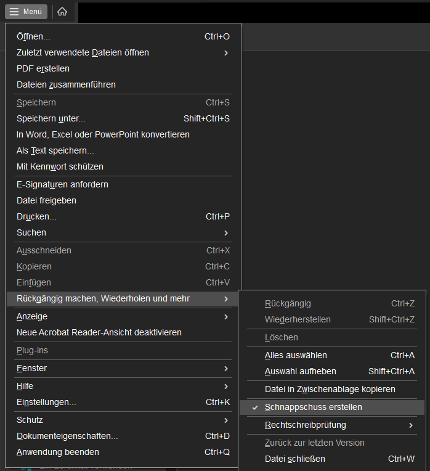Select Mit Kennwort schützen
Screen dimensions: 430x471
123,166
